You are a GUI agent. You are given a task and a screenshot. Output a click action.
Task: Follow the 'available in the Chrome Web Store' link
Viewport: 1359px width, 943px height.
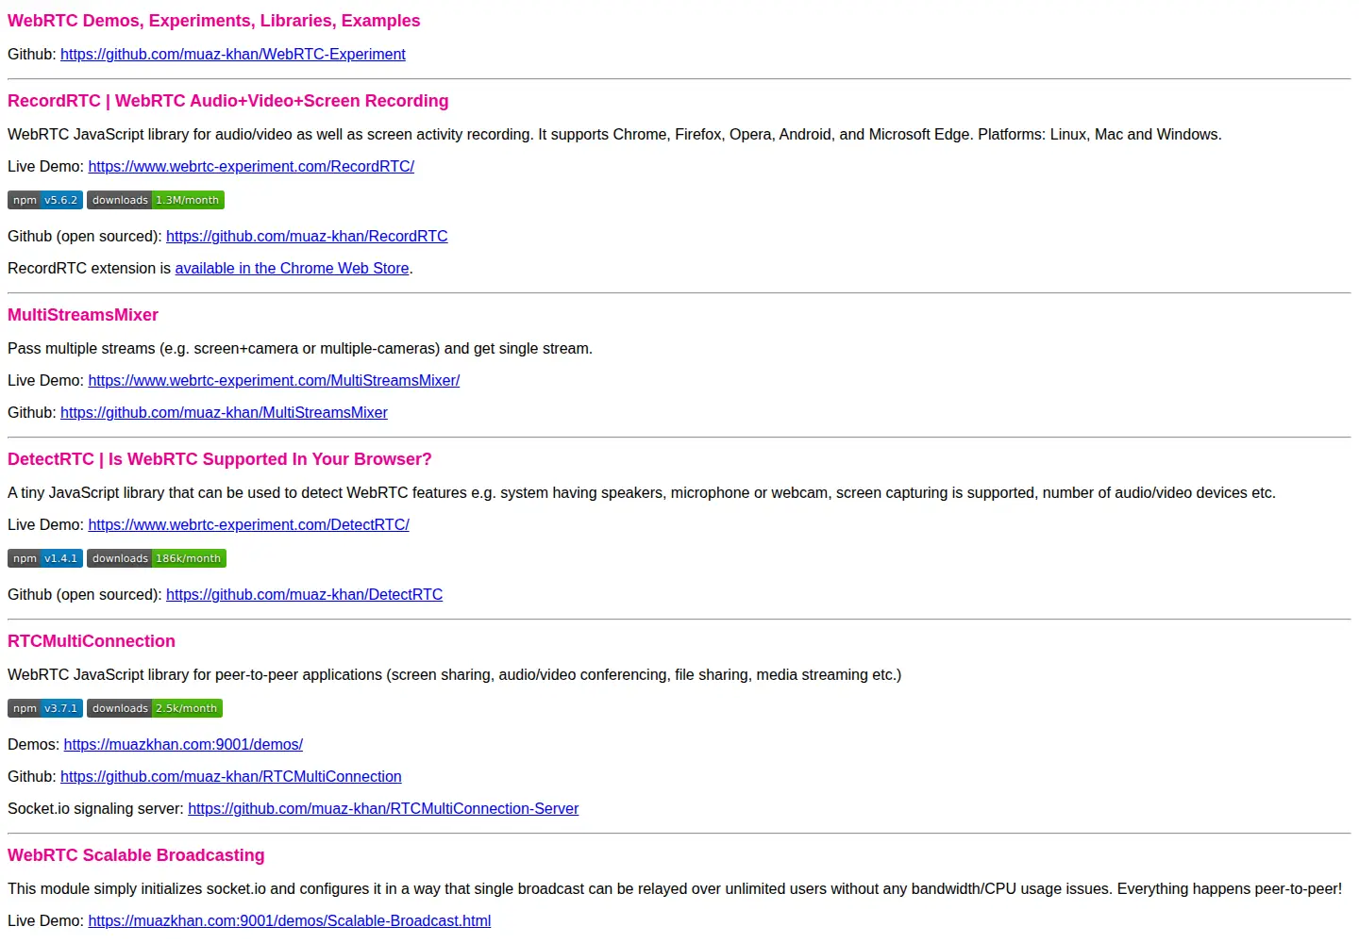pos(293,269)
